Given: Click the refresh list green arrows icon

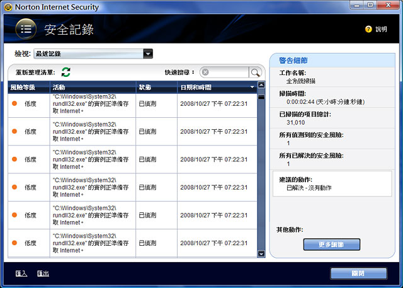Looking at the screenshot, I should (x=65, y=72).
